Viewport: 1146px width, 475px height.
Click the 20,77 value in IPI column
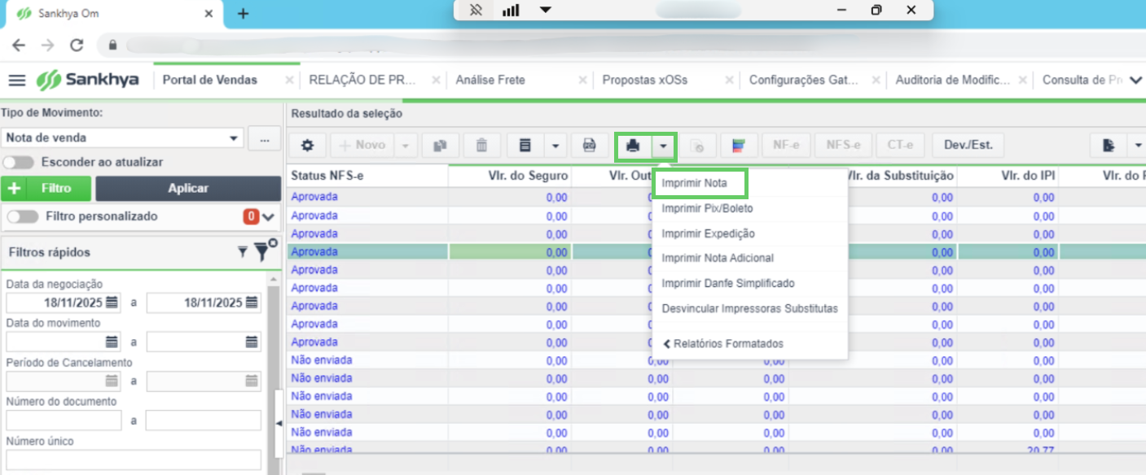pos(1040,450)
